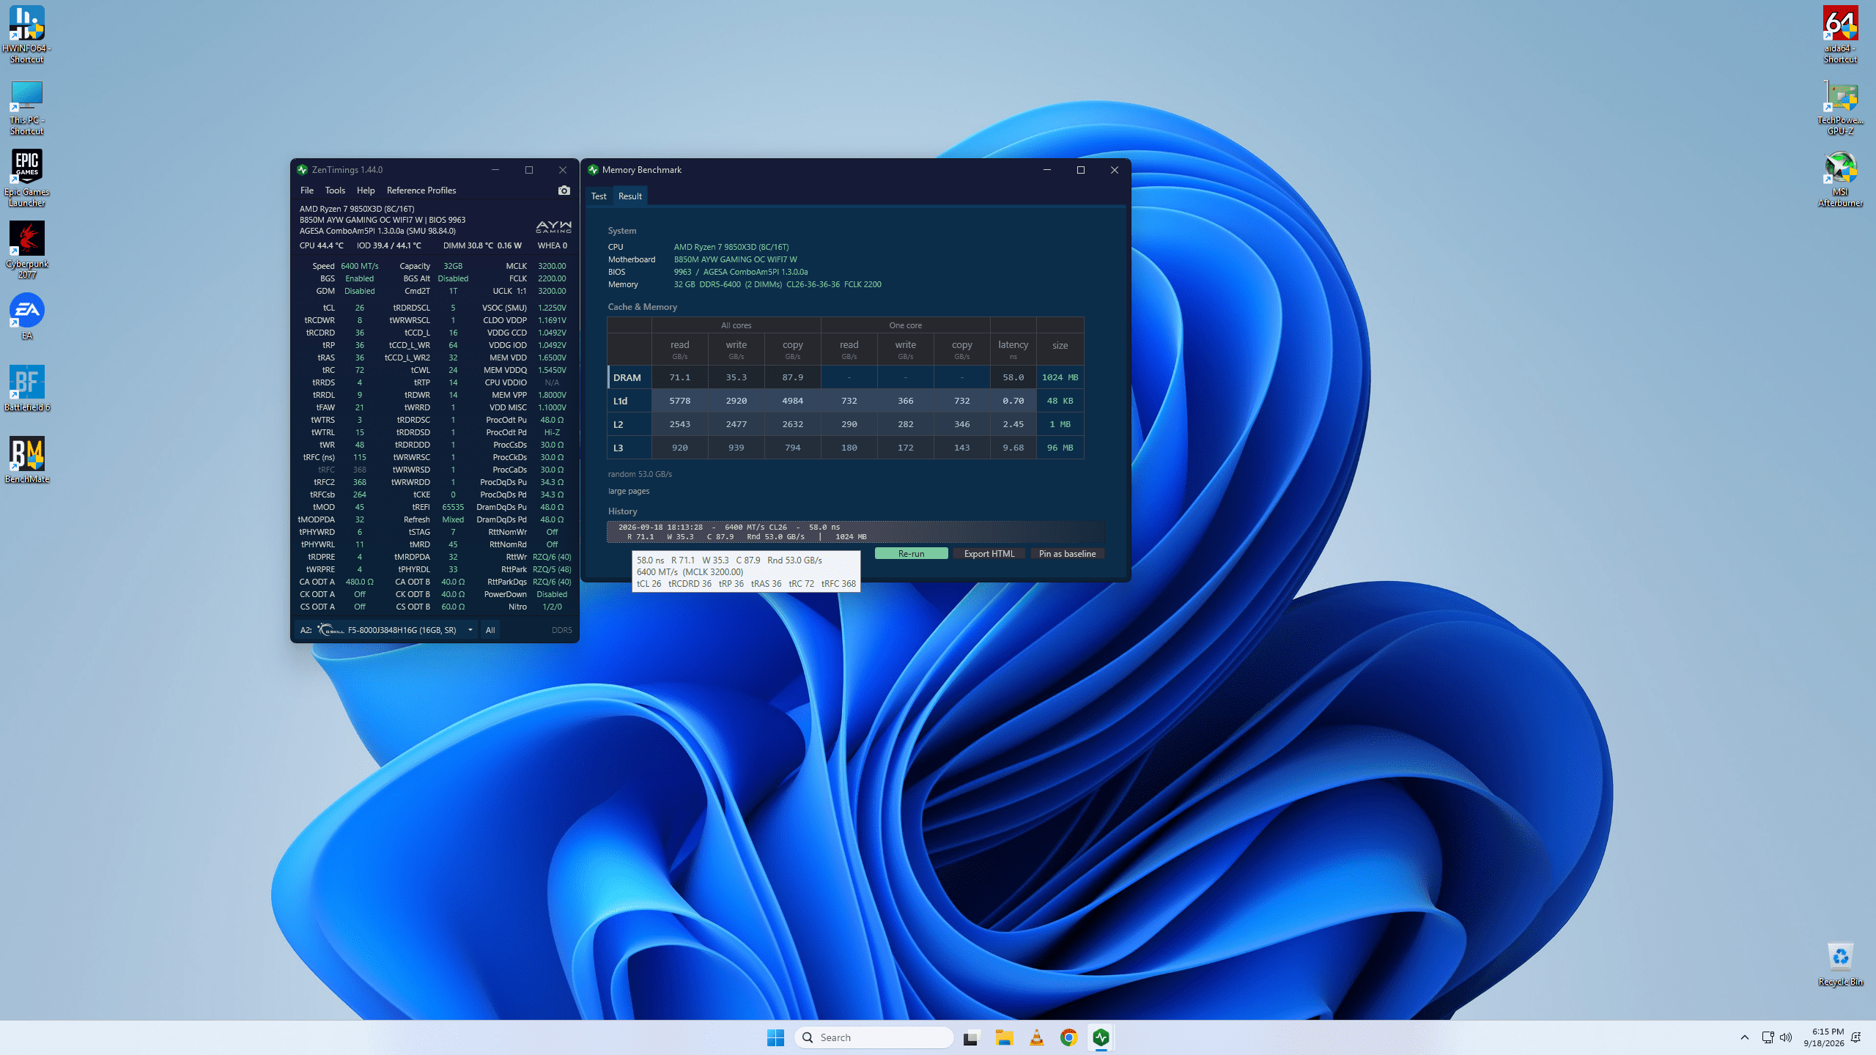
Task: Open the Reference Profiles menu
Action: click(421, 190)
